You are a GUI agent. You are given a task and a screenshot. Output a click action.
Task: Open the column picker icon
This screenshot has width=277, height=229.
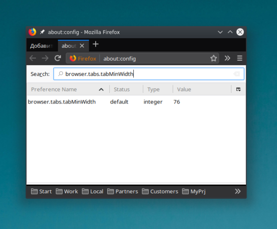point(238,89)
